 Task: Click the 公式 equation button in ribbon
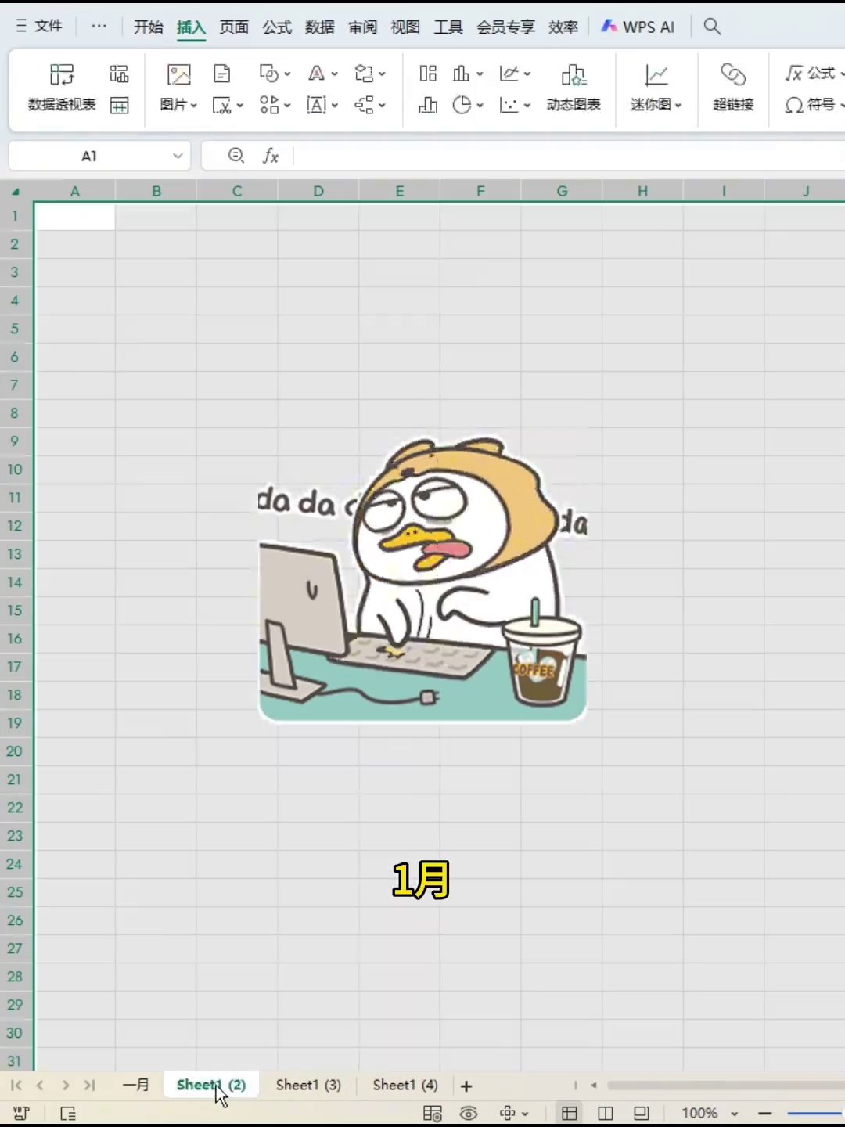(x=812, y=74)
